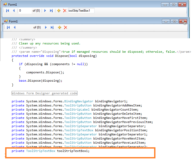The width and height of the screenshot is (193, 162).
Task: Click 'bindingNavigator1' field declaration
Action: pos(69,101)
